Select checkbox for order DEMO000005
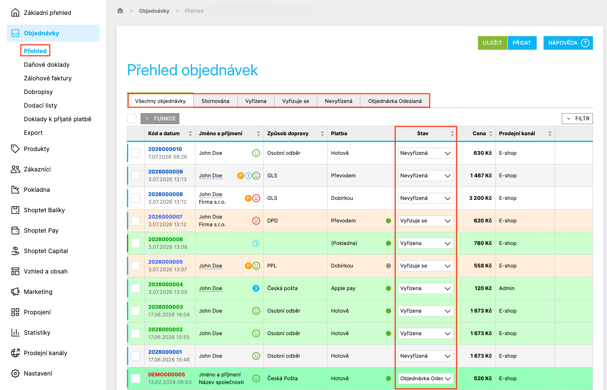Screen dimensions: 607x390 [135, 379]
